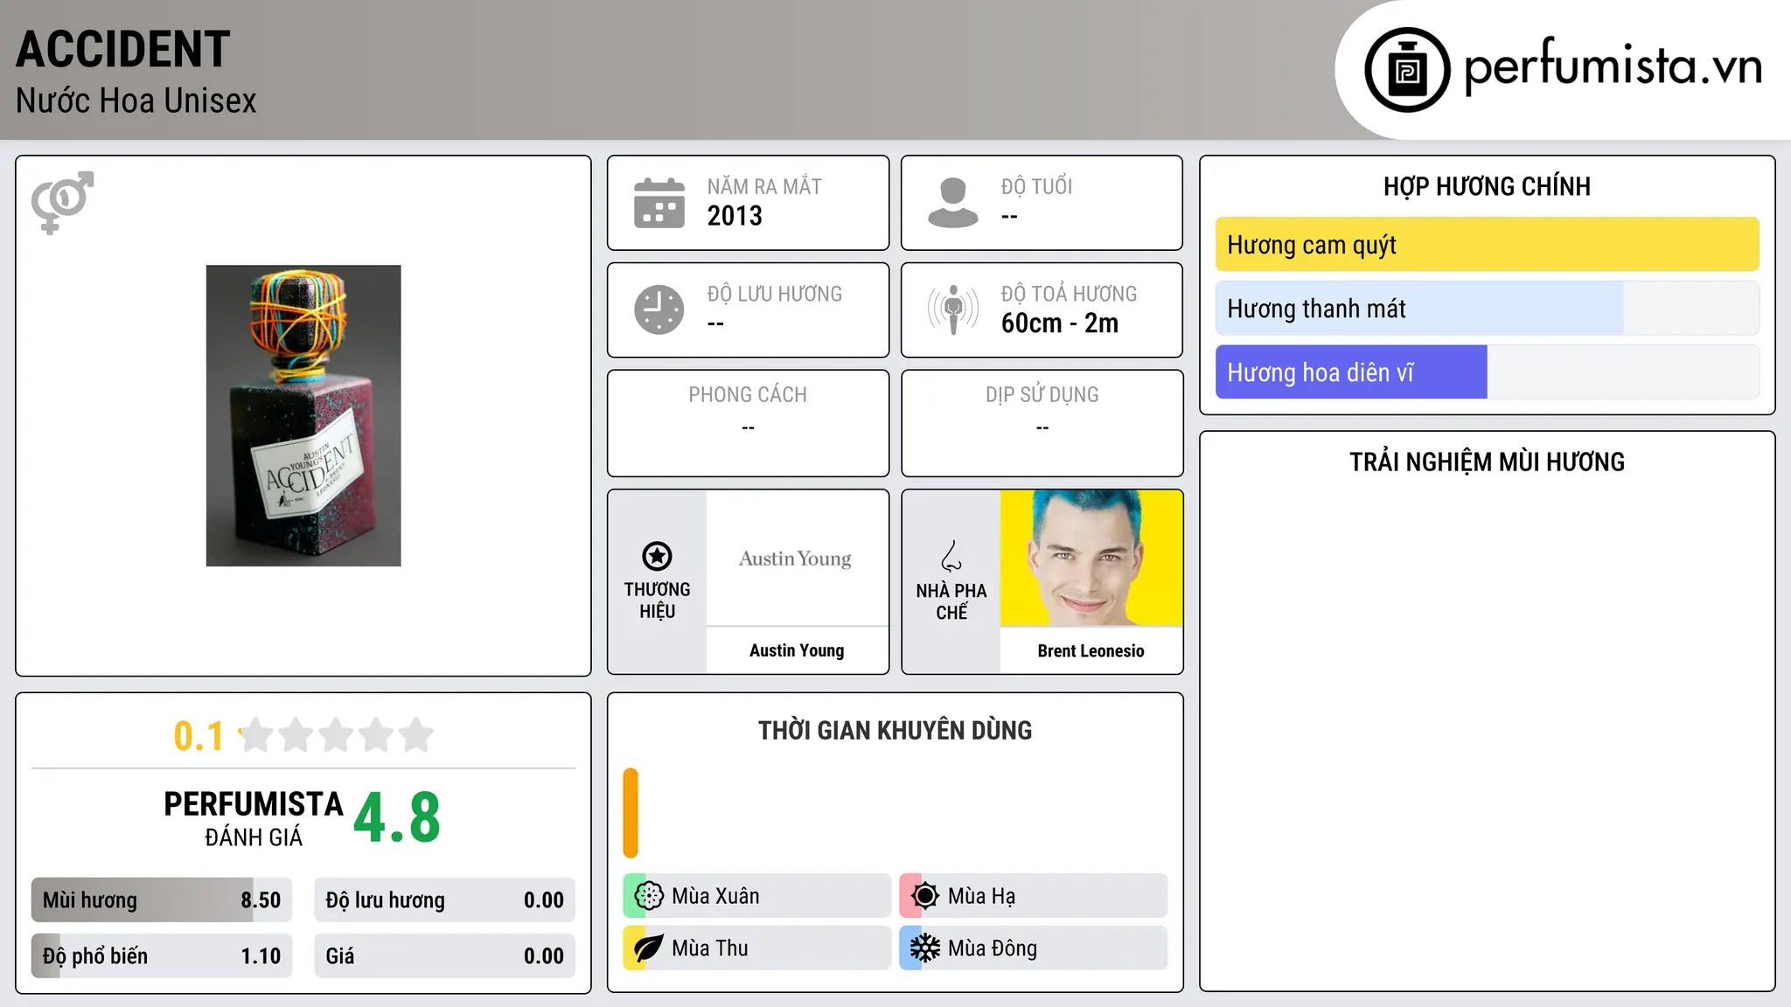This screenshot has height=1007, width=1791.
Task: Click the sillage value 60cm - 2m
Action: (1060, 323)
